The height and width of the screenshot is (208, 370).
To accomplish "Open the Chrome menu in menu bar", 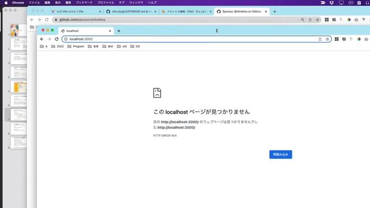I will pos(18,2).
